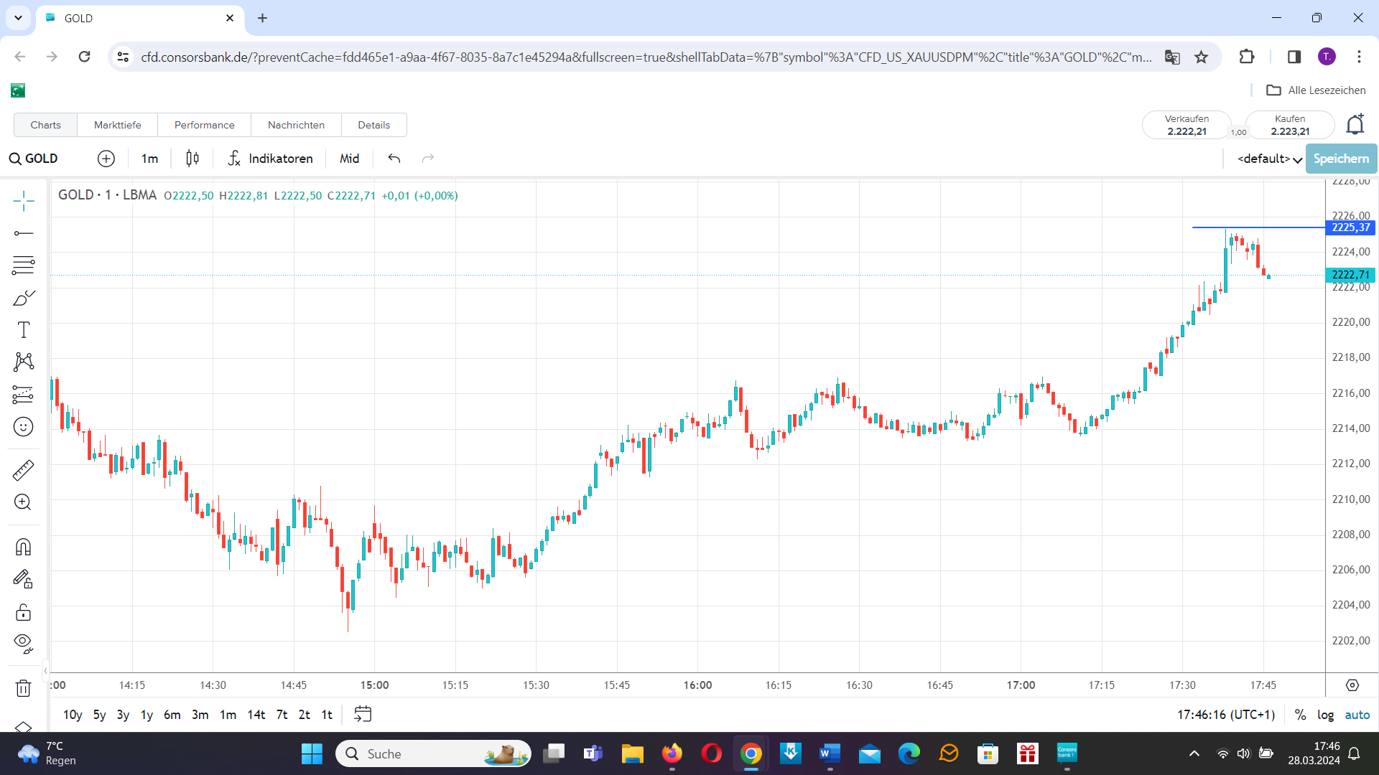Open the Fibonacci retracement tool
Screen dimensions: 1379x775
[24, 265]
